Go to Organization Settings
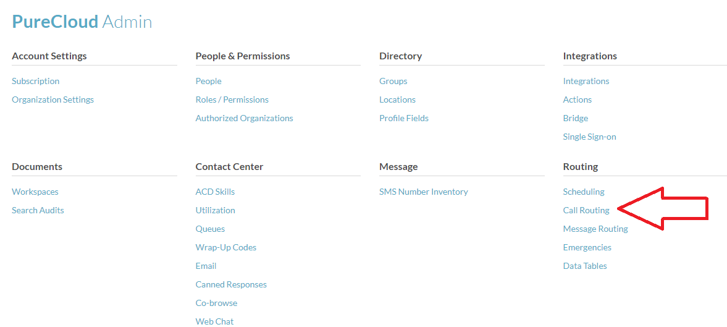The image size is (727, 327). click(x=53, y=100)
